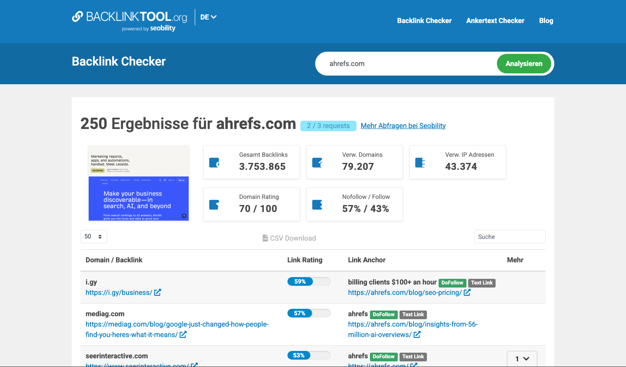Image resolution: width=626 pixels, height=367 pixels.
Task: Click the CSV Download file icon
Action: pos(265,238)
